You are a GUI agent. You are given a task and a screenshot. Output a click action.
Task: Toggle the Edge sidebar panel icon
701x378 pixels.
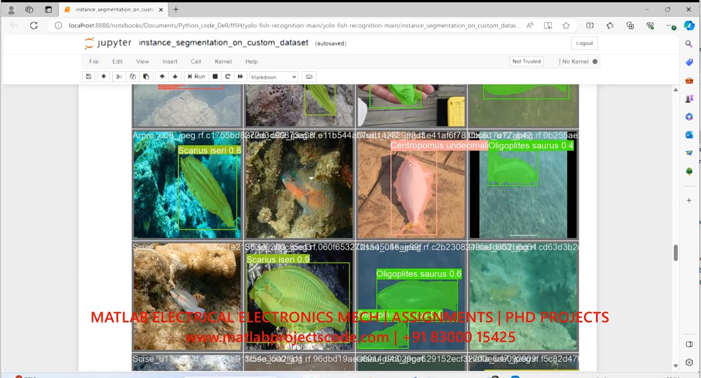689,344
